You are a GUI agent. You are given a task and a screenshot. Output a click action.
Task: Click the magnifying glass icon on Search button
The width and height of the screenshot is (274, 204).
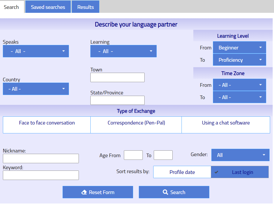[165, 192]
